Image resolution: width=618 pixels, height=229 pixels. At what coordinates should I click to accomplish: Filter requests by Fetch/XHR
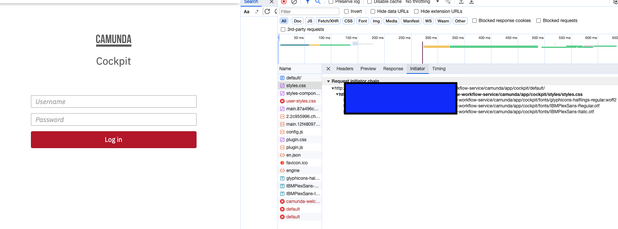tap(328, 21)
